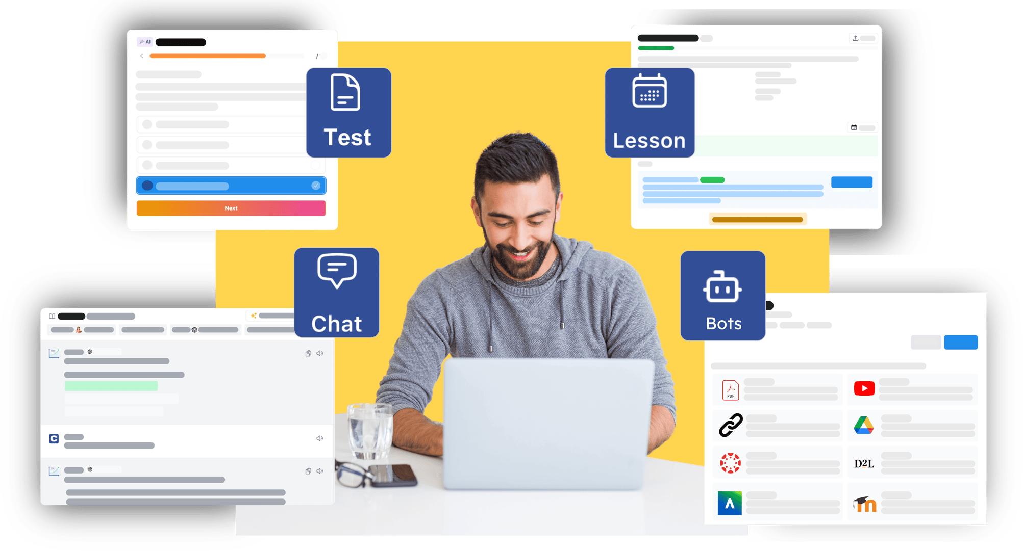Viewport: 1023px width, 551px height.
Task: Select the Google Drive icon
Action: 864,426
